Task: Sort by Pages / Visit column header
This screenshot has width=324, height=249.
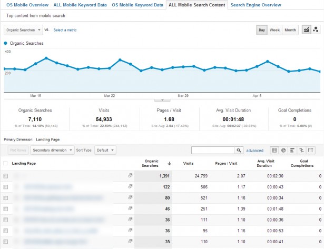Action: pyautogui.click(x=226, y=163)
